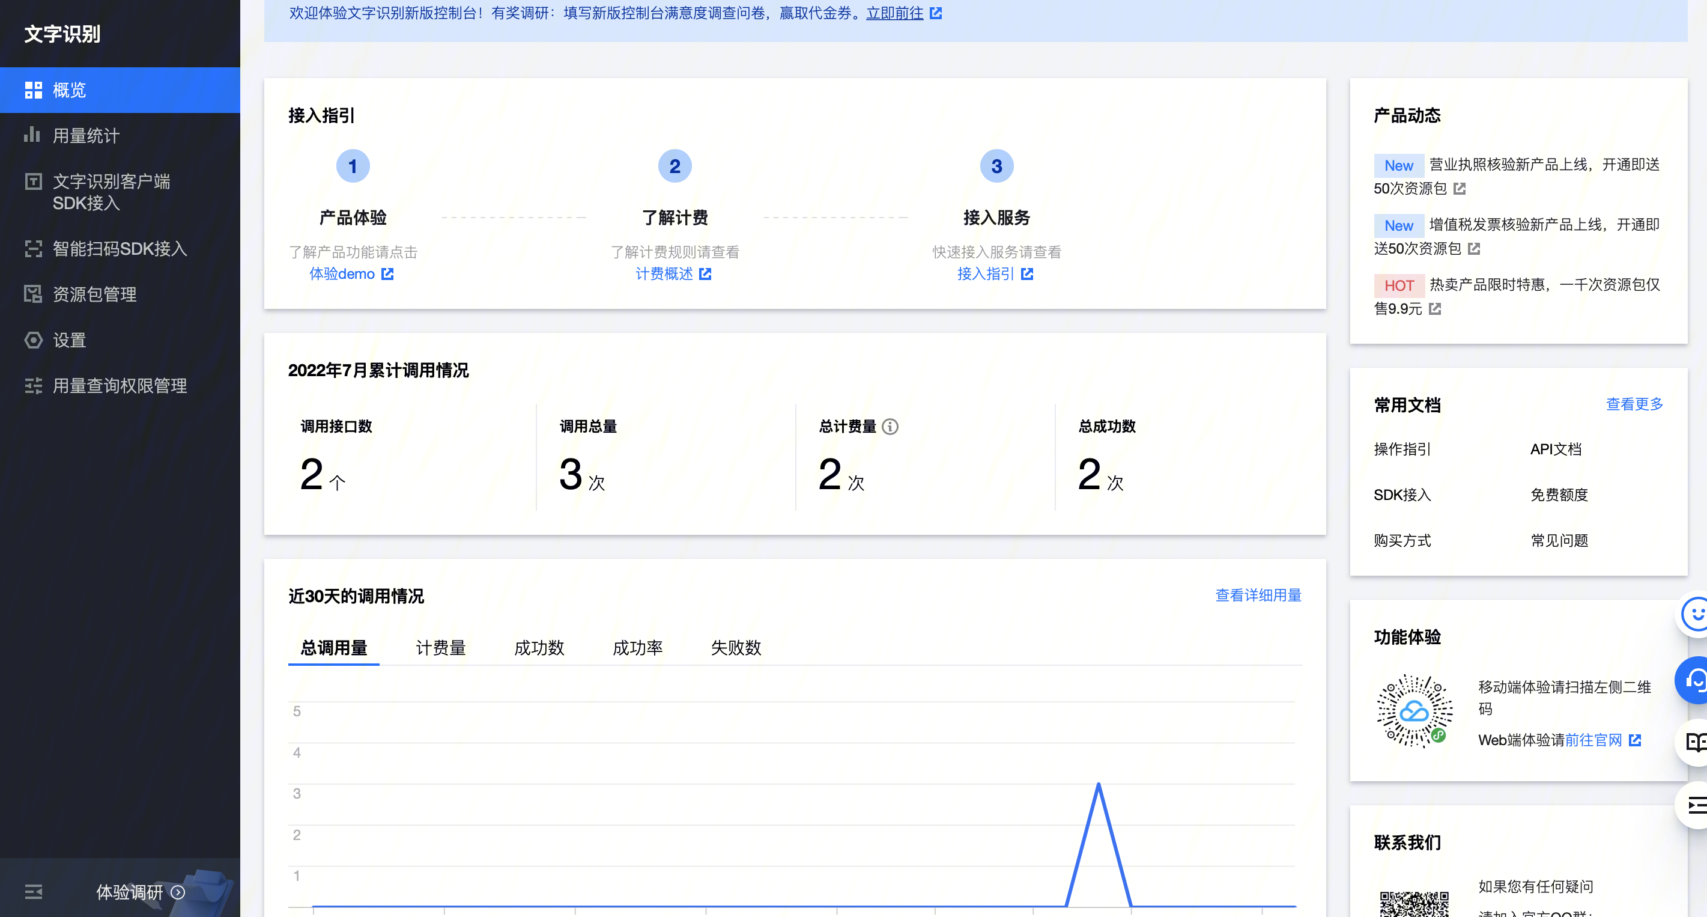
Task: Click the 用量统计 bar chart icon
Action: [32, 135]
